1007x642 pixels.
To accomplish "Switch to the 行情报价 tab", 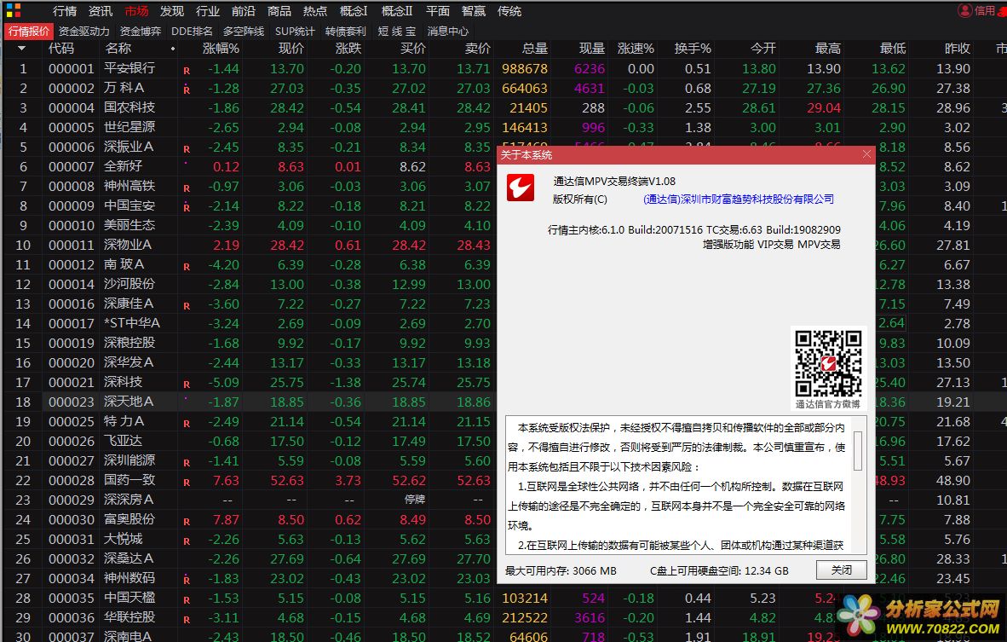I will 29,31.
